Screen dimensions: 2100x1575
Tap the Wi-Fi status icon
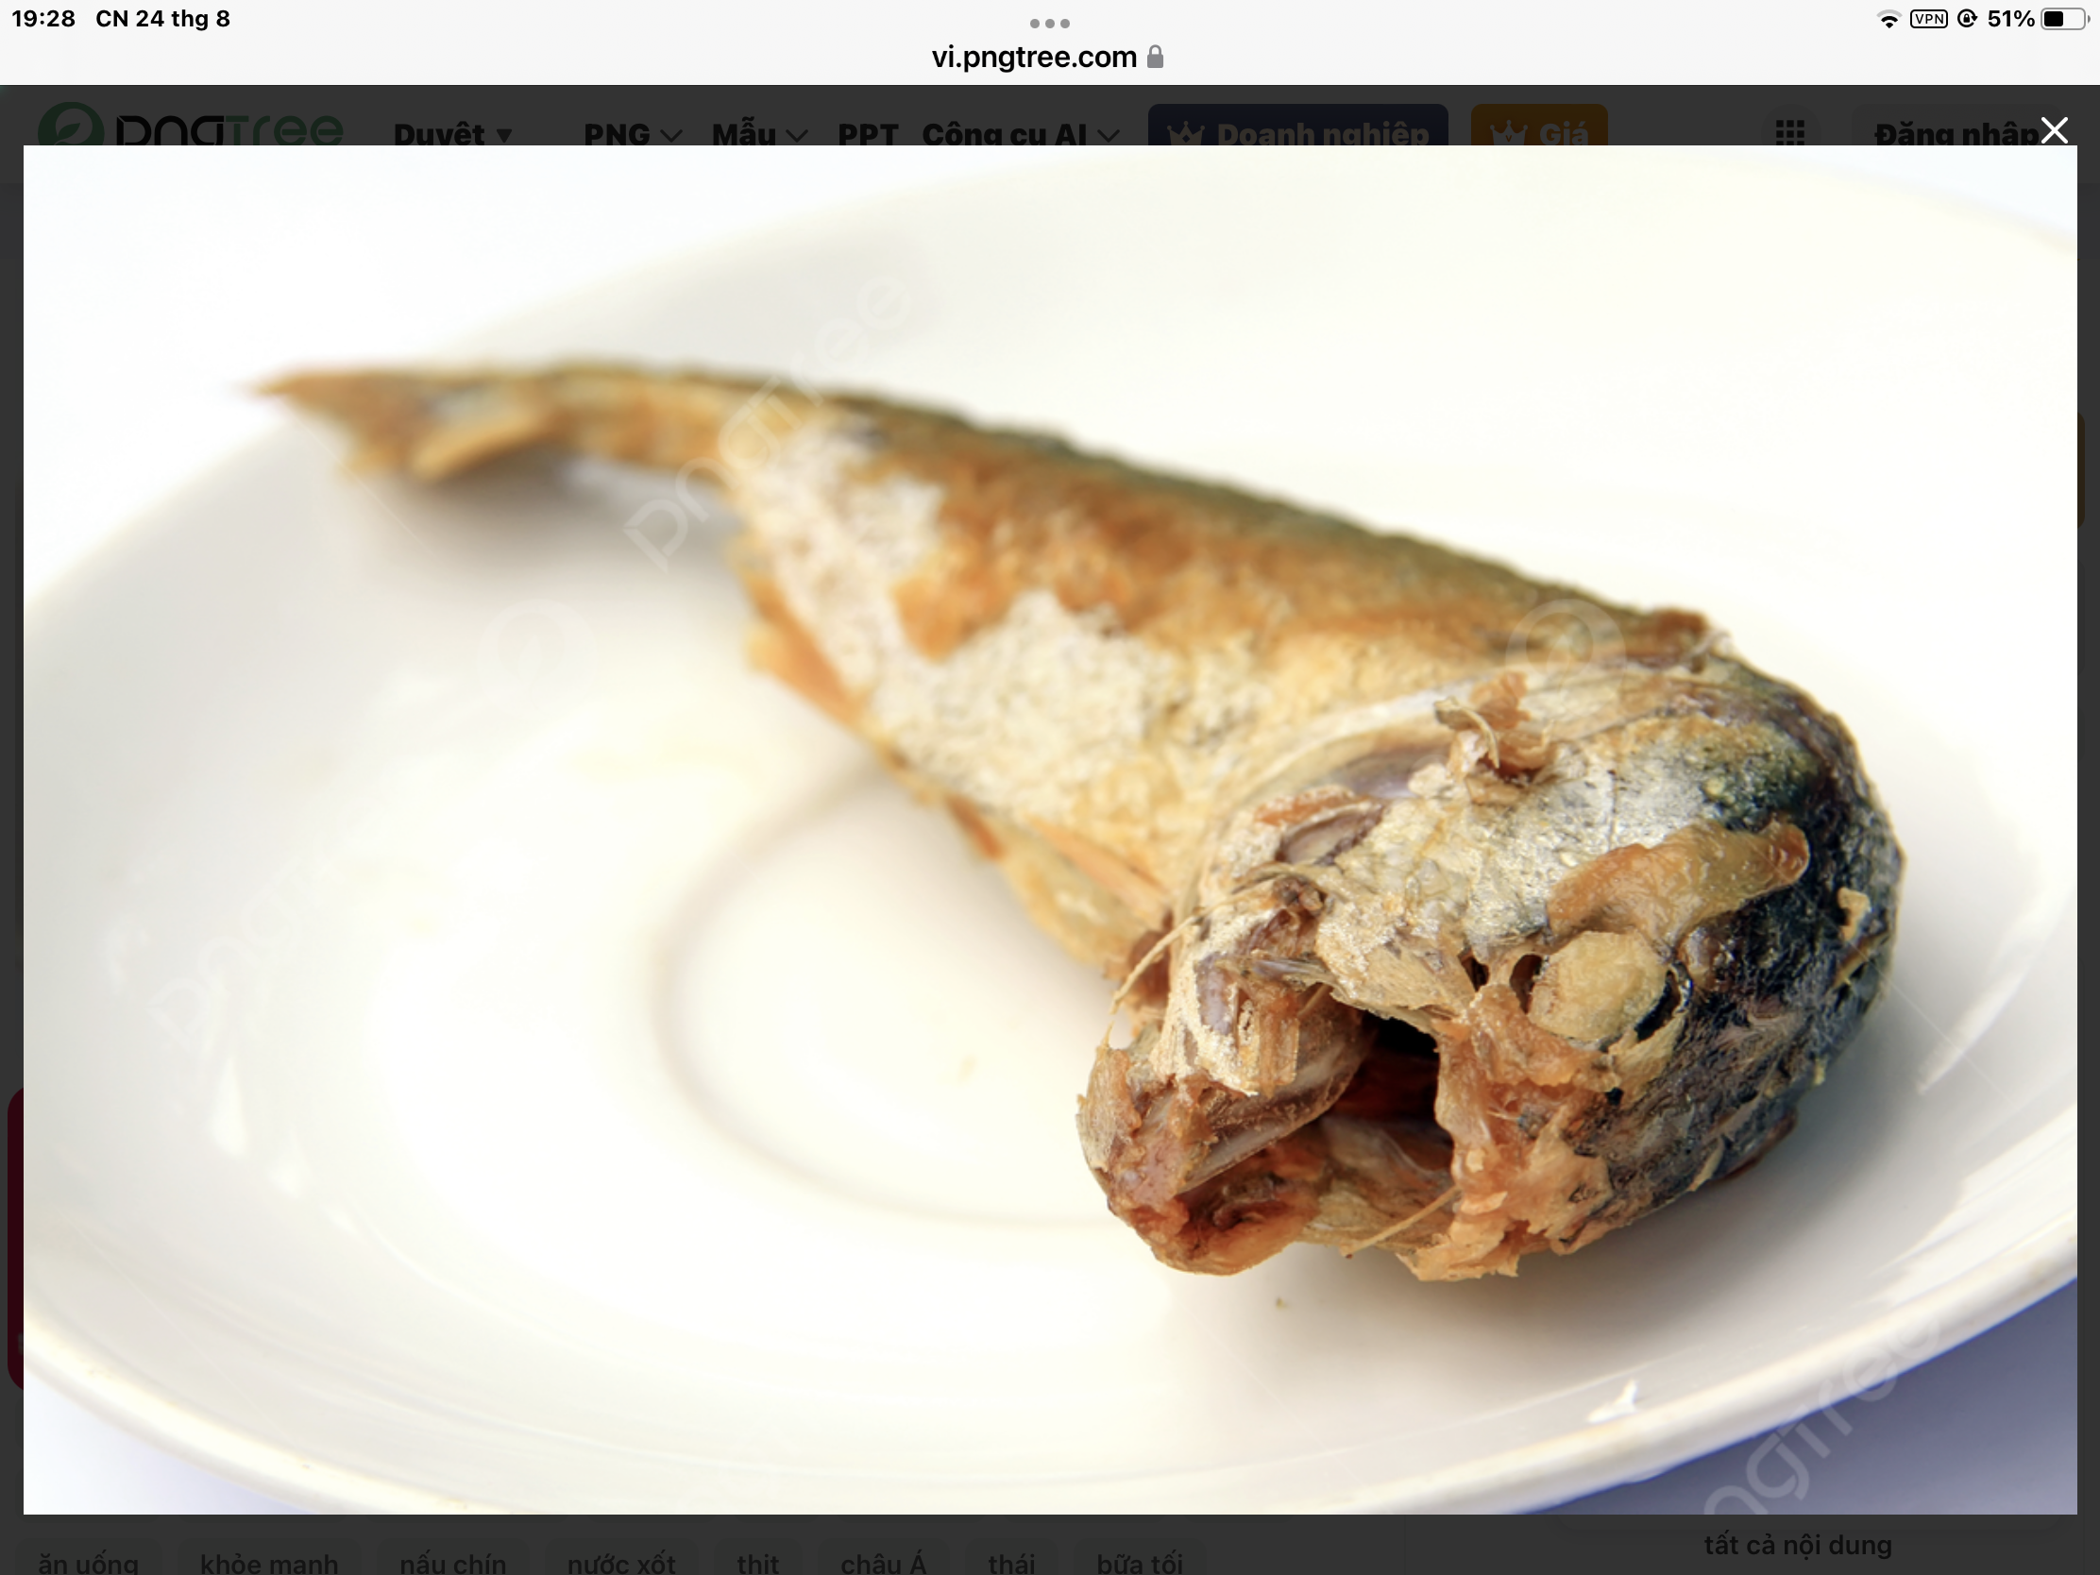coord(1888,19)
